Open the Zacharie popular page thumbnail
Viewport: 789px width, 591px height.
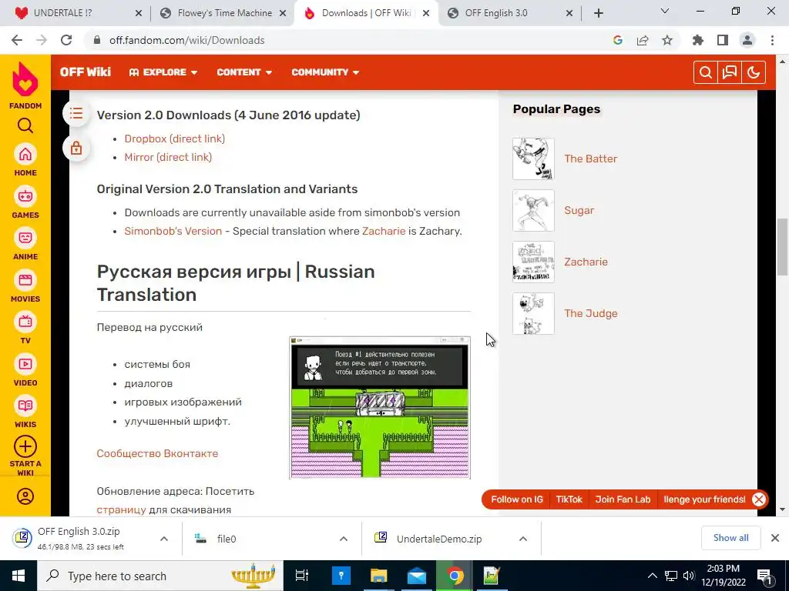533,262
